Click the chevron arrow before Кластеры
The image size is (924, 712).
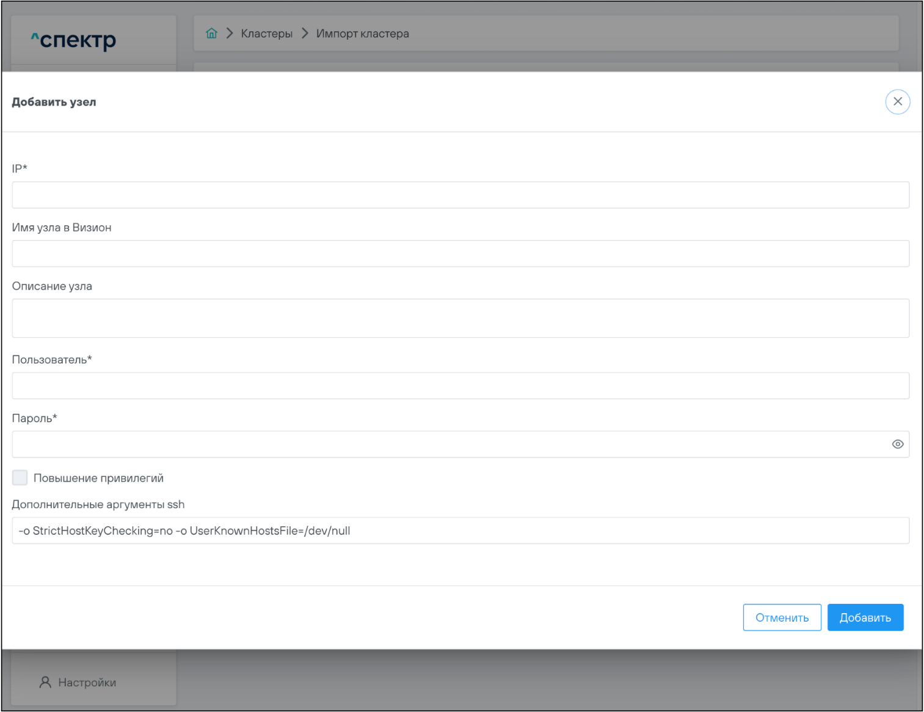tap(230, 34)
